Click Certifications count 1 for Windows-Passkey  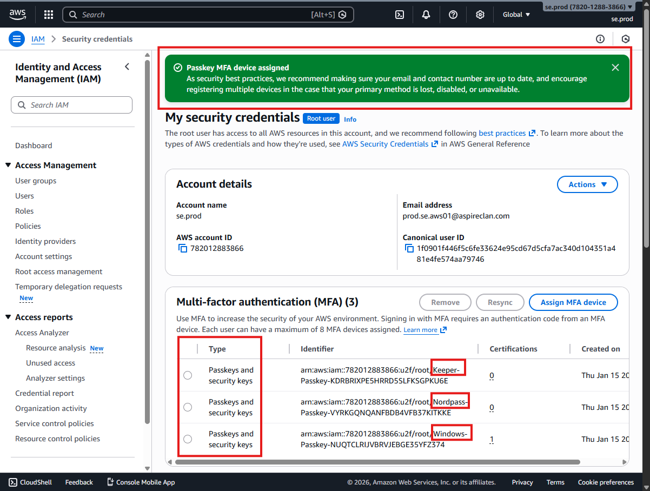492,439
